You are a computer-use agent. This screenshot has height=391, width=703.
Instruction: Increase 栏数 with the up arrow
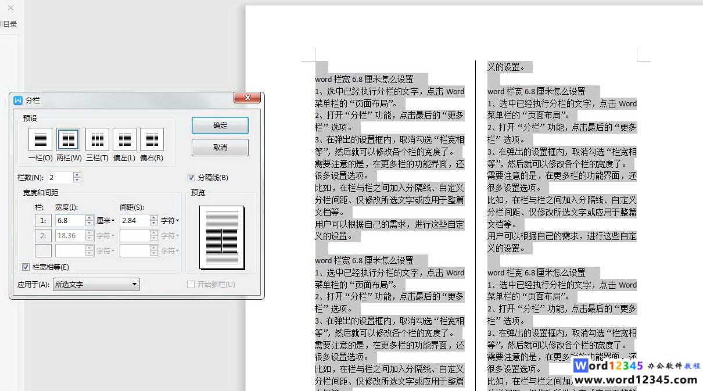(x=78, y=175)
